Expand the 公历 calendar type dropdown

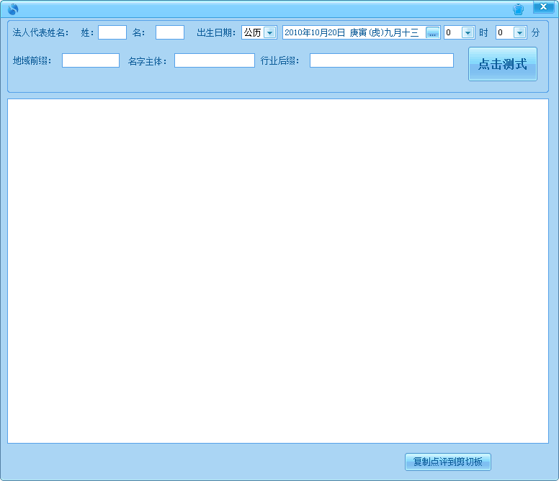pyautogui.click(x=269, y=32)
